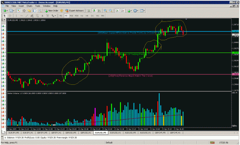Open the Window menu
240x145 pixels.
[x=46, y=6]
